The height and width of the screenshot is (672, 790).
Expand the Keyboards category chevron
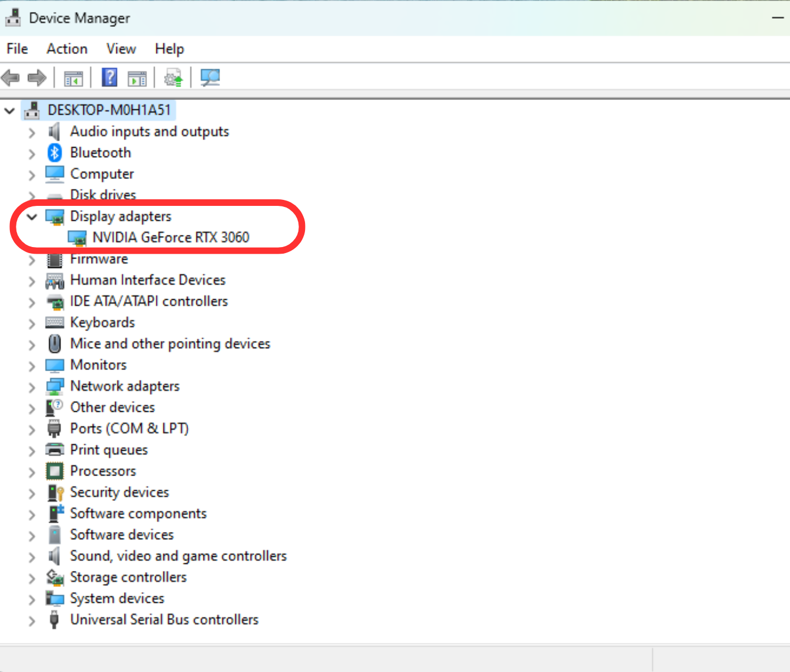tap(32, 323)
